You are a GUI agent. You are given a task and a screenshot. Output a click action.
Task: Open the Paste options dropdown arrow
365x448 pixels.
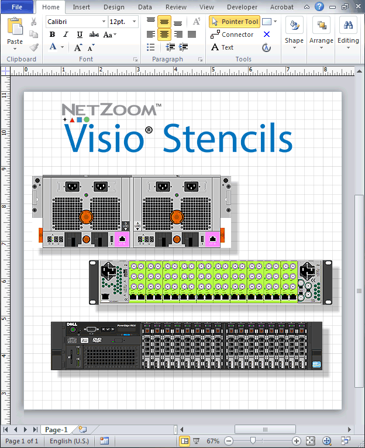point(15,49)
